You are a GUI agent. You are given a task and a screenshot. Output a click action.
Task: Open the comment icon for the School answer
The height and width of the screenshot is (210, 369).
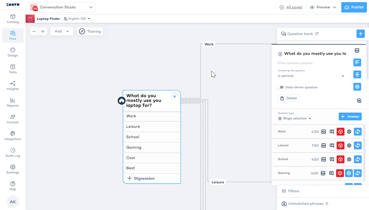pos(332,159)
